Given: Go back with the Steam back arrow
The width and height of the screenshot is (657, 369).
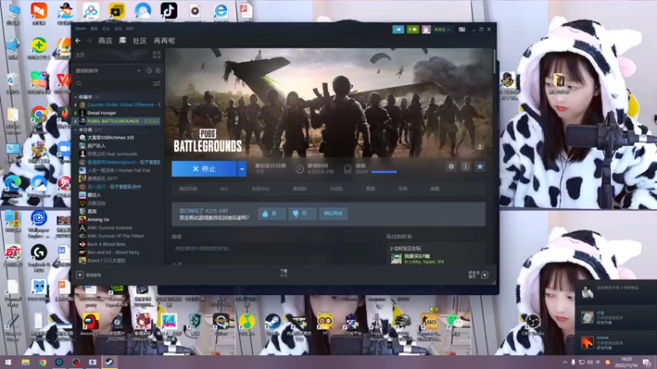Looking at the screenshot, I should click(x=78, y=40).
